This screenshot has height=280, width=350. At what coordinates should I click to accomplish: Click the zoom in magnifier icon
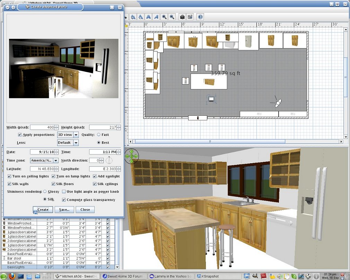[164, 17]
